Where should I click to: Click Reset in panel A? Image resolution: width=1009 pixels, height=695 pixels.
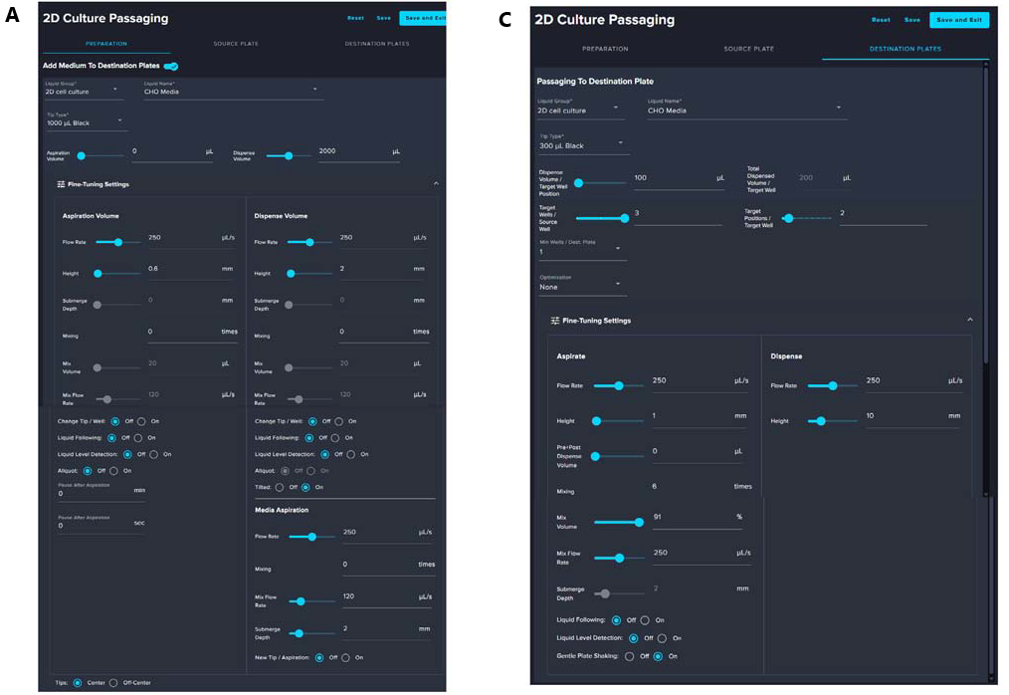click(x=356, y=18)
